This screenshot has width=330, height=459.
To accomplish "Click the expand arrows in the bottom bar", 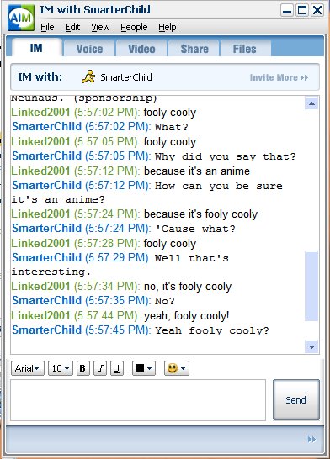I will (311, 440).
